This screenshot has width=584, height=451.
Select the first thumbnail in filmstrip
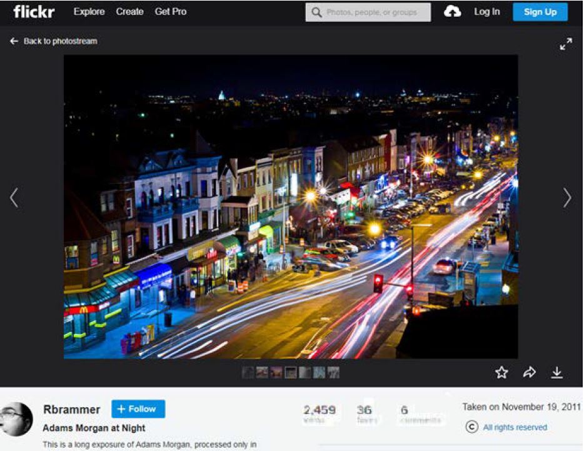point(248,373)
